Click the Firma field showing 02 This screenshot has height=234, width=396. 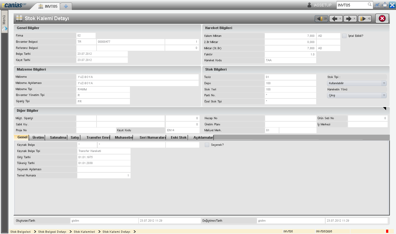[86, 36]
